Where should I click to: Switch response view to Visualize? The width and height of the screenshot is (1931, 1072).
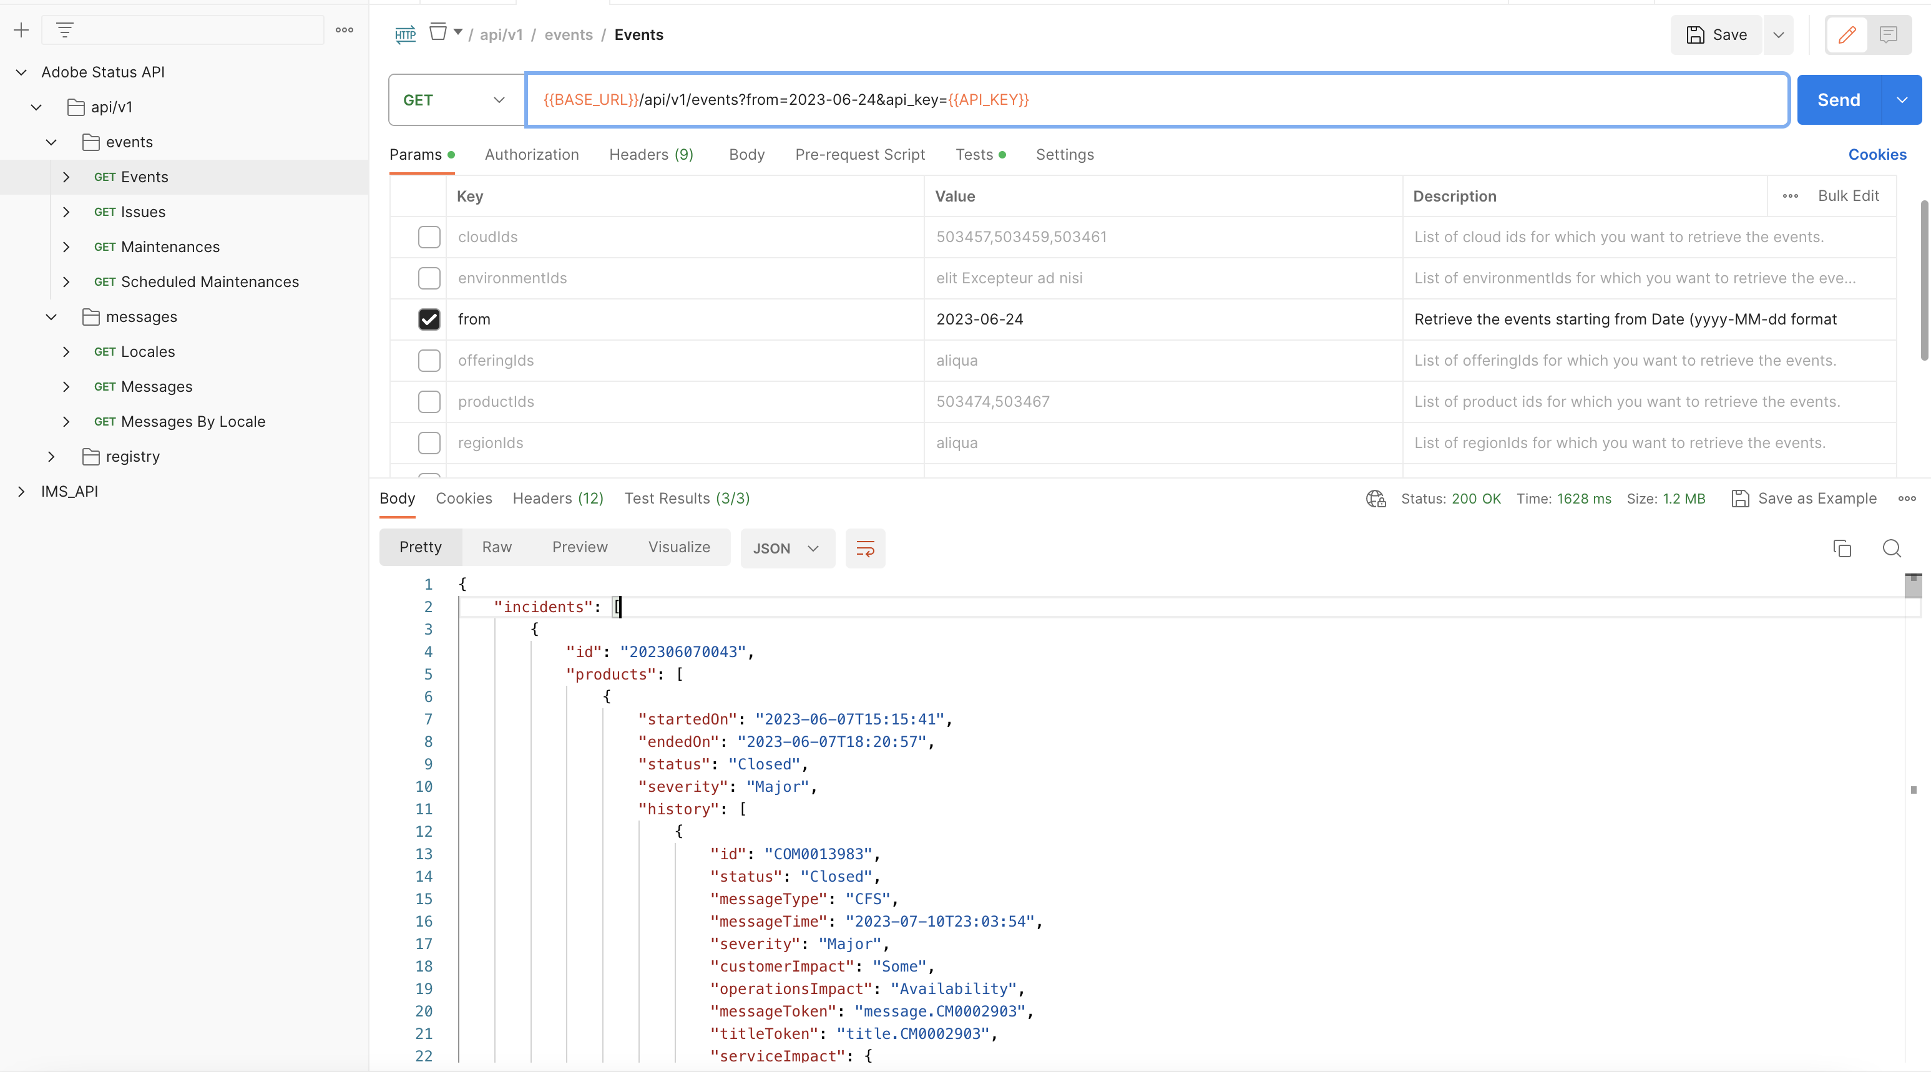[x=679, y=547]
